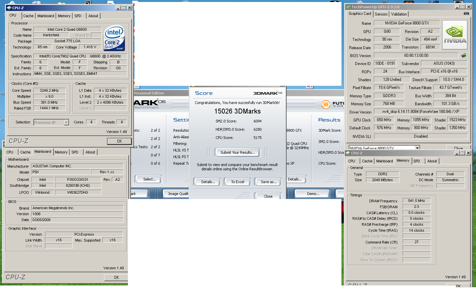
Task: Click the Close button in GPU-Z
Action: click(x=458, y=148)
